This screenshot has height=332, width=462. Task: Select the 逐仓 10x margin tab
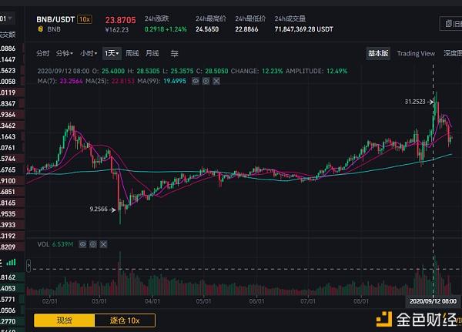pos(125,320)
